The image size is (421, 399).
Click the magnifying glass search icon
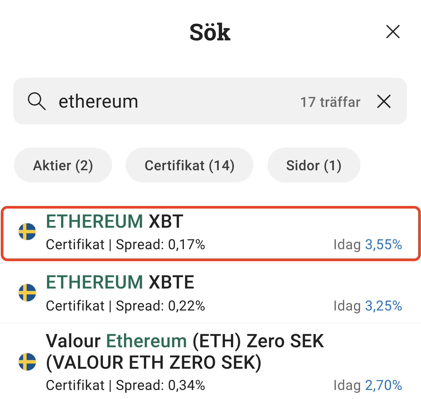(37, 101)
